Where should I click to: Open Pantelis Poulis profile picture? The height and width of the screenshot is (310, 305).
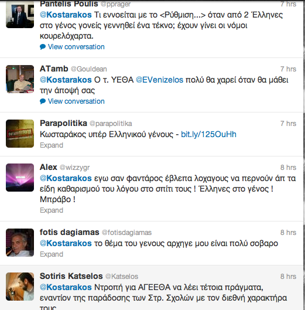pos(20,15)
